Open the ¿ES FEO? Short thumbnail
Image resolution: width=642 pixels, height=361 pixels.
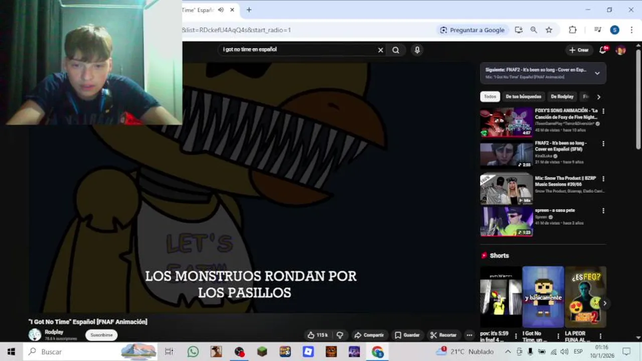coord(585,297)
